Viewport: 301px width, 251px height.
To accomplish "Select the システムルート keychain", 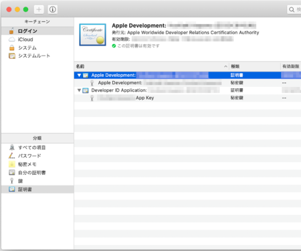I will click(x=37, y=56).
